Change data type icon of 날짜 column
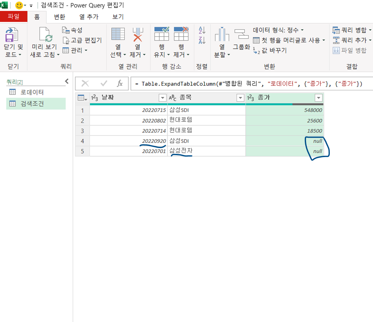Image resolution: width=373 pixels, height=322 pixels. (x=95, y=98)
